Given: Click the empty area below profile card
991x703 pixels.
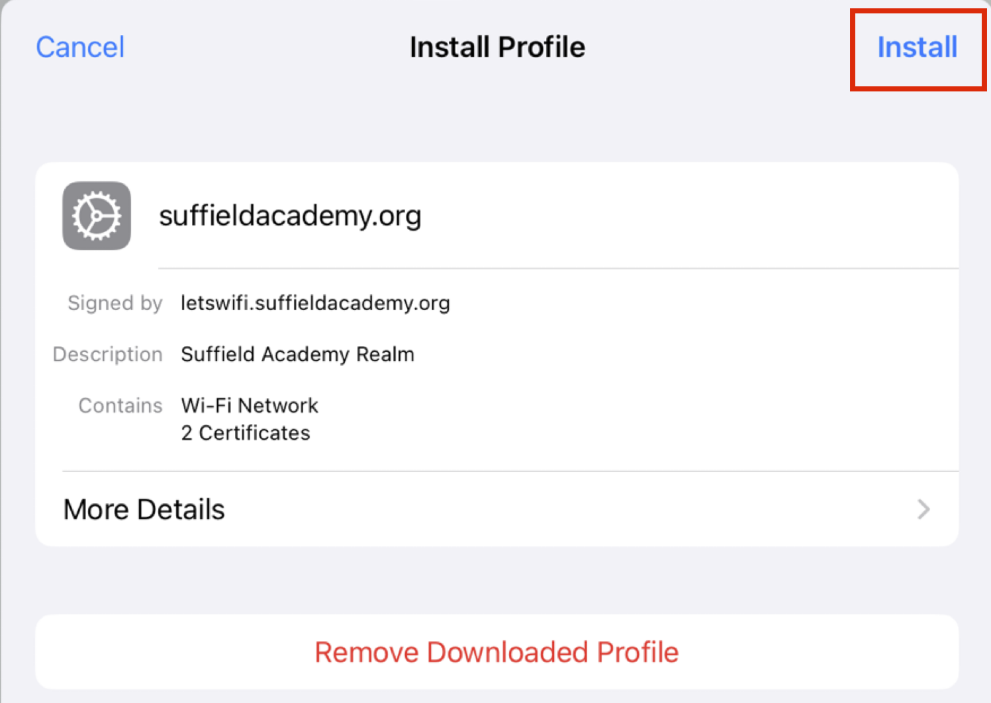Looking at the screenshot, I should (496, 581).
